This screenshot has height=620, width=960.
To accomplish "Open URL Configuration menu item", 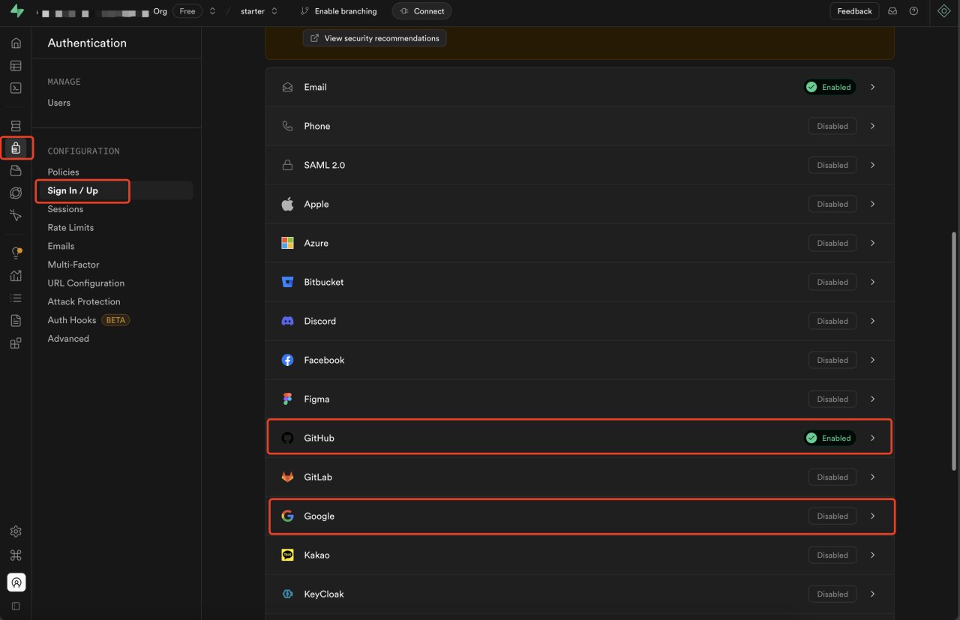I will pos(85,283).
